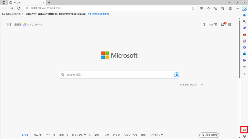Image resolution: width=248 pixels, height=140 pixels.
Task: Open the Bing Copilot sidebar icon
Action: tap(244, 9)
